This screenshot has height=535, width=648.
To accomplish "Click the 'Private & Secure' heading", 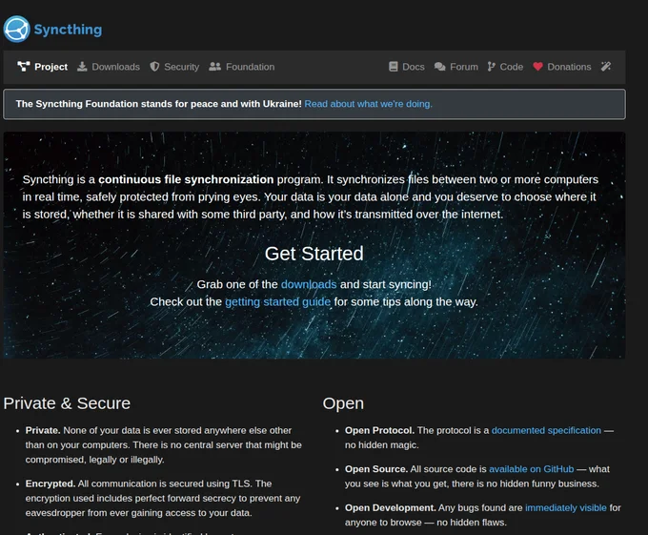I will [67, 403].
